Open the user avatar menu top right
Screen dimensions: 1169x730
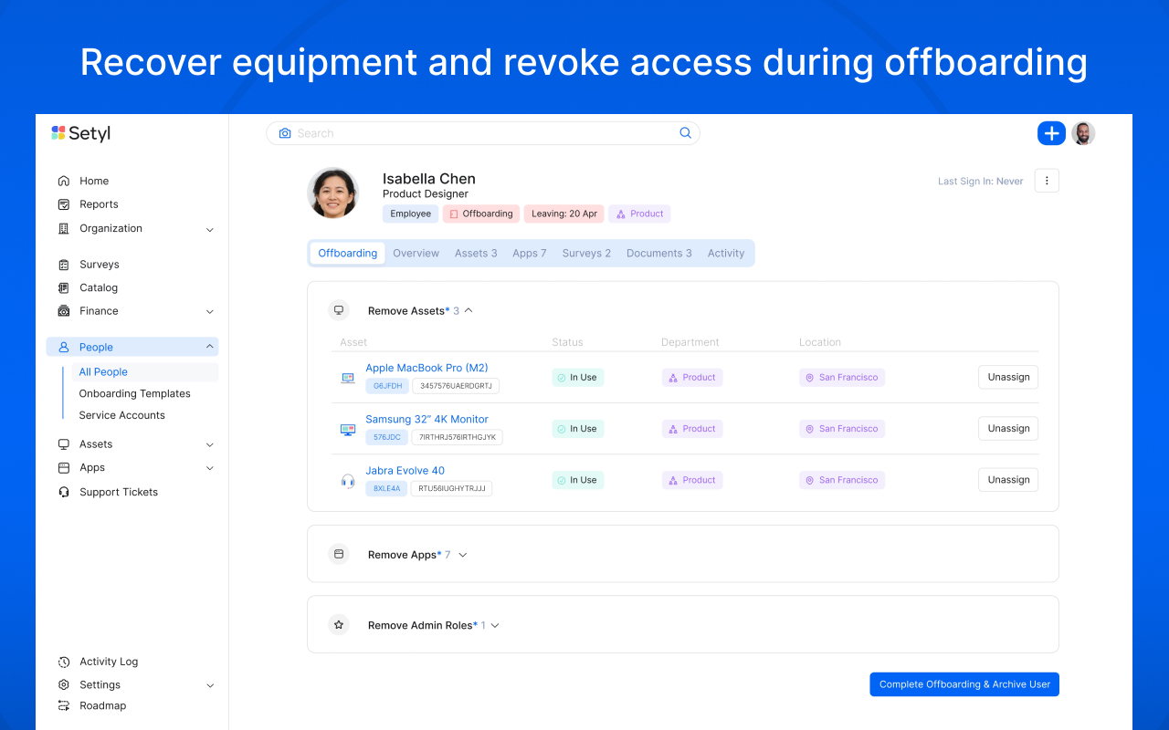click(x=1083, y=133)
